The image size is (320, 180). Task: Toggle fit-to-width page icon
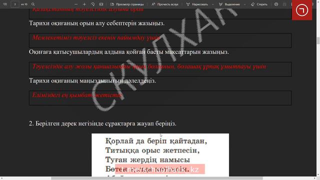(101, 4)
